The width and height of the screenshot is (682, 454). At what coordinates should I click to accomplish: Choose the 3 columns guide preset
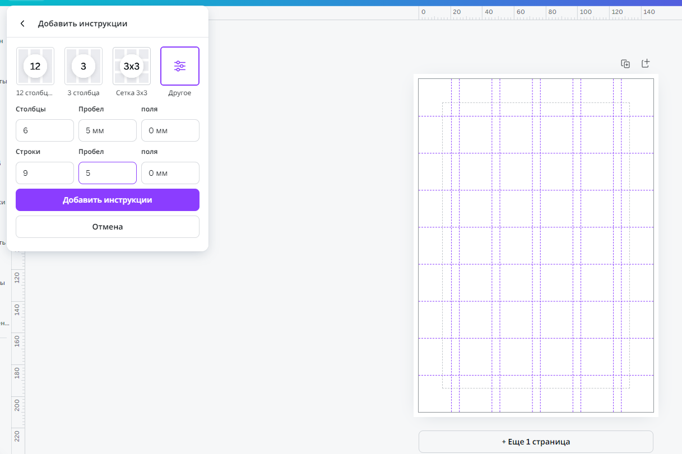tap(83, 66)
